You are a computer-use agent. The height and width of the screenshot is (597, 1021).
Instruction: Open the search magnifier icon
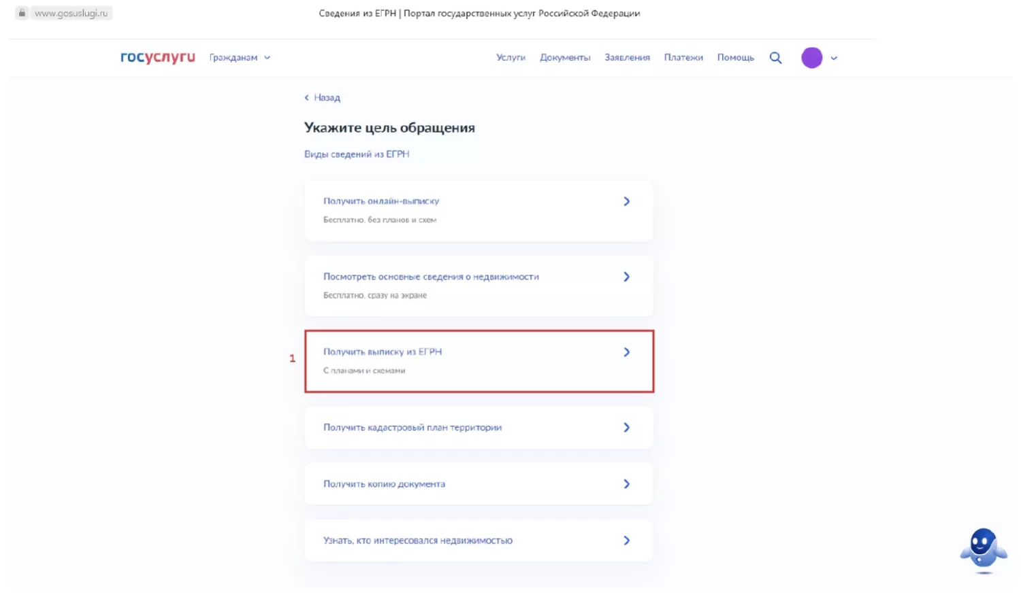click(775, 58)
